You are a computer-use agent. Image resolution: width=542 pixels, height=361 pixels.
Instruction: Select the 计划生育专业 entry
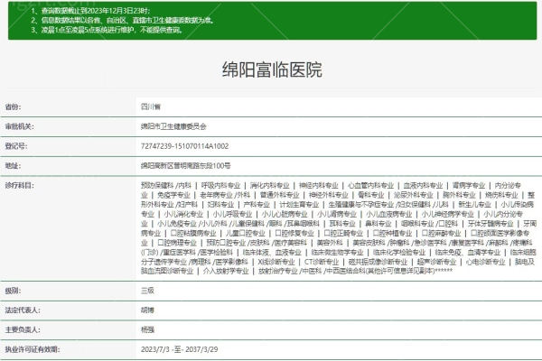[x=299, y=205]
